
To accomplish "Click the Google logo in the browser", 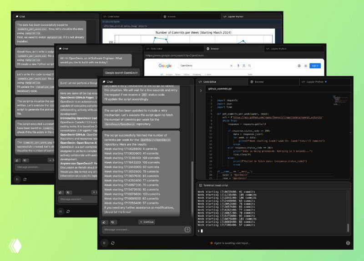I will point(165,66).
